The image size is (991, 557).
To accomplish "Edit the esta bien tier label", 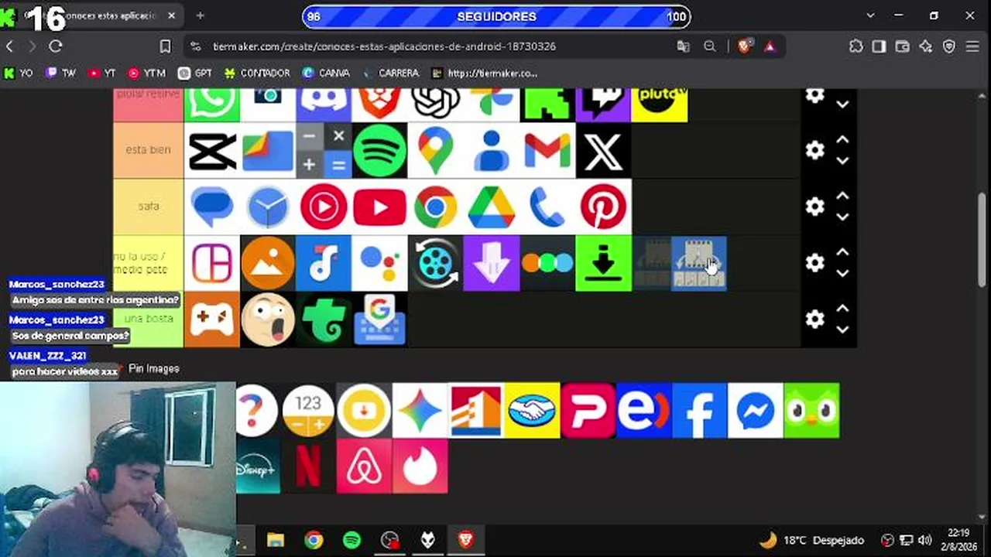I will click(x=148, y=150).
